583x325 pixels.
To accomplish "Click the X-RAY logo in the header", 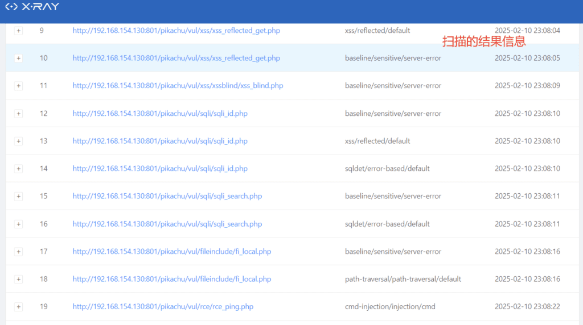I will pos(32,7).
